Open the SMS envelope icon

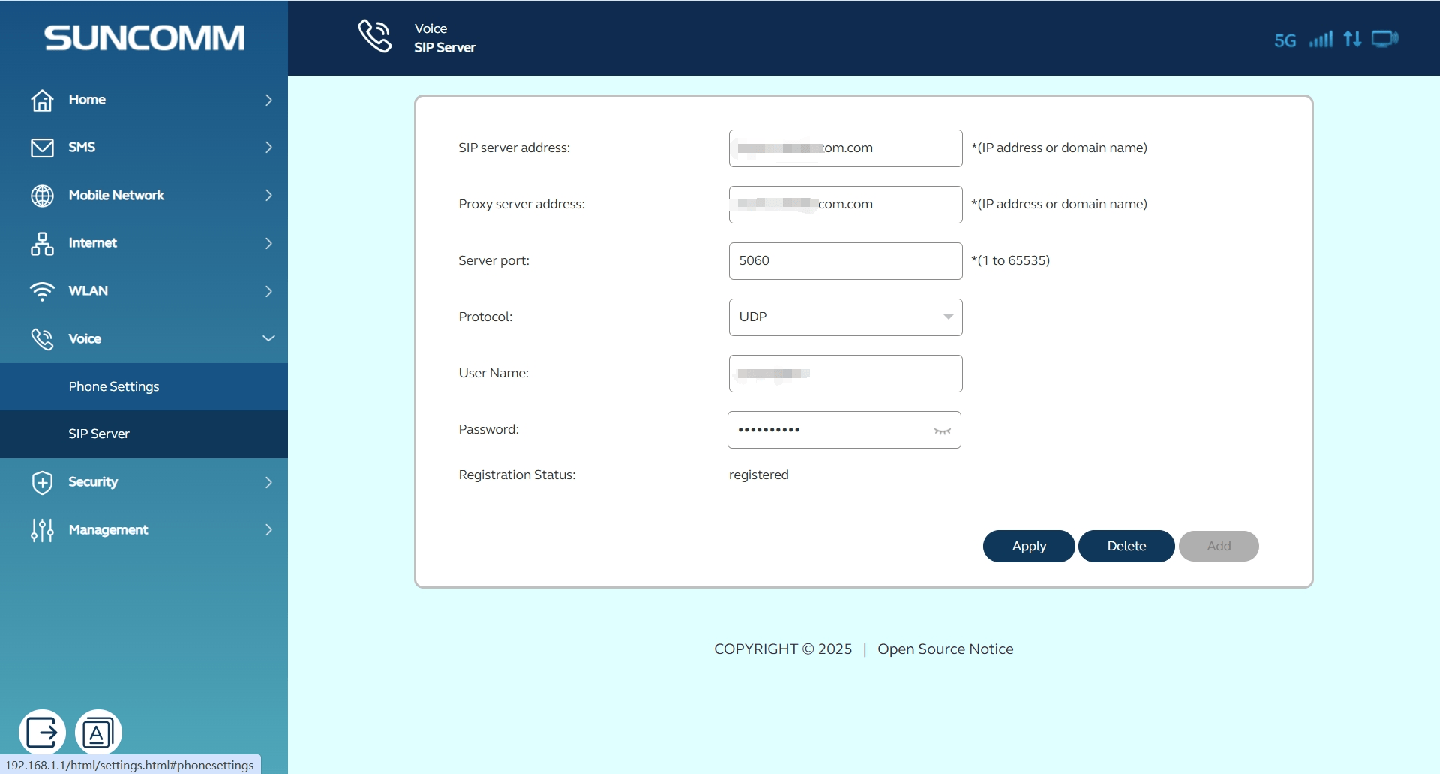43,147
